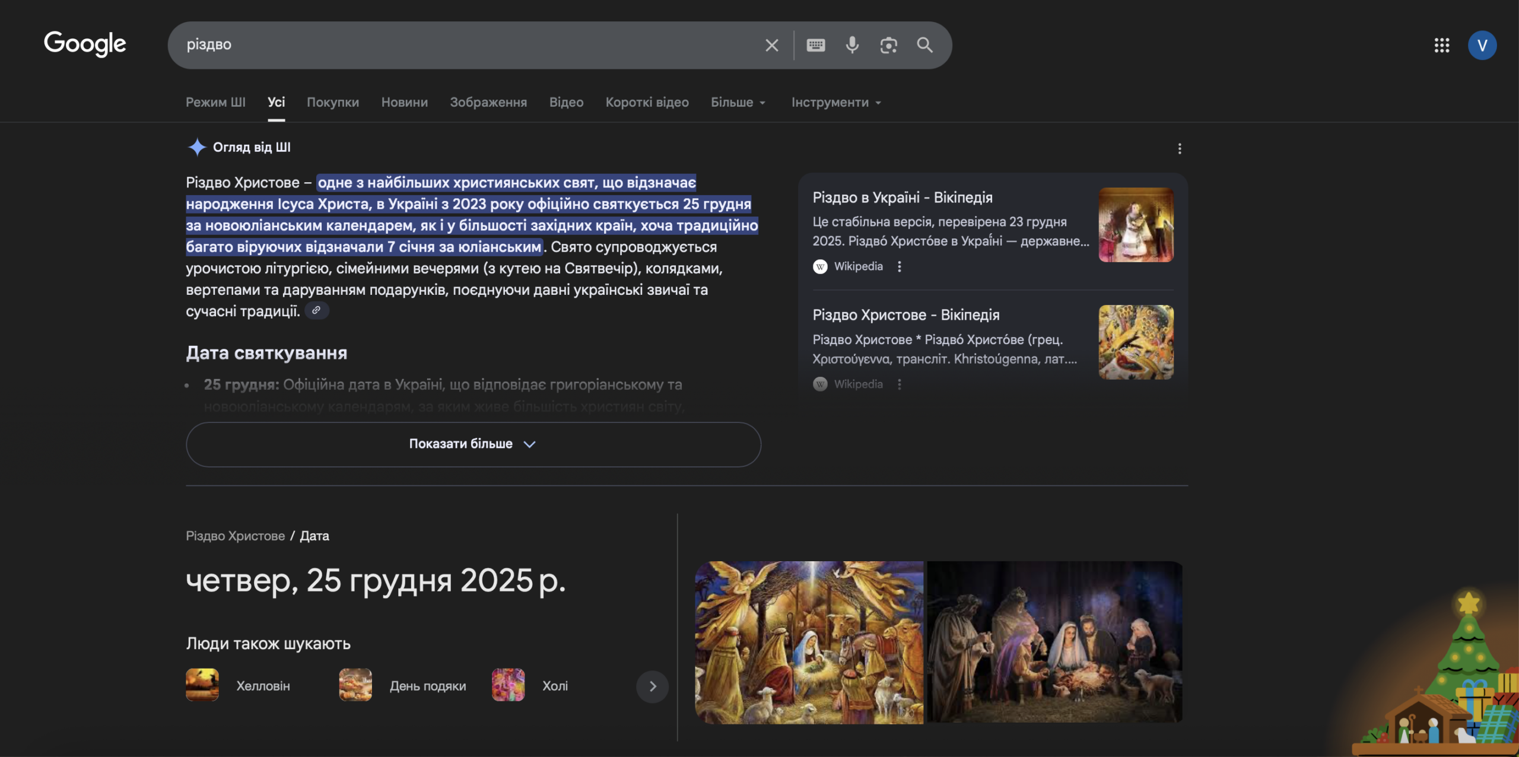Open search by image camera icon
The image size is (1519, 757).
pos(888,45)
